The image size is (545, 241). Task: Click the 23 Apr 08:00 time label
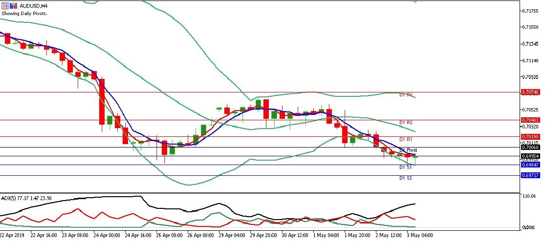coord(75,236)
